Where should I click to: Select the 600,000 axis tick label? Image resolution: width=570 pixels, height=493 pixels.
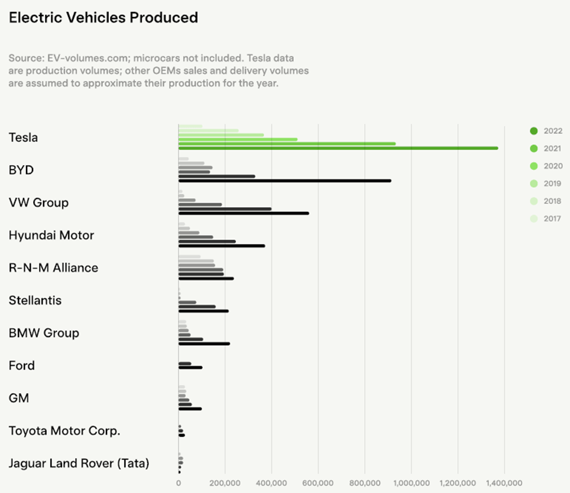[x=318, y=483]
